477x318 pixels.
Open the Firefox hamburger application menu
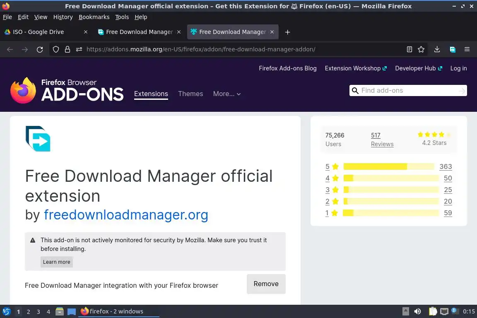[x=467, y=49]
